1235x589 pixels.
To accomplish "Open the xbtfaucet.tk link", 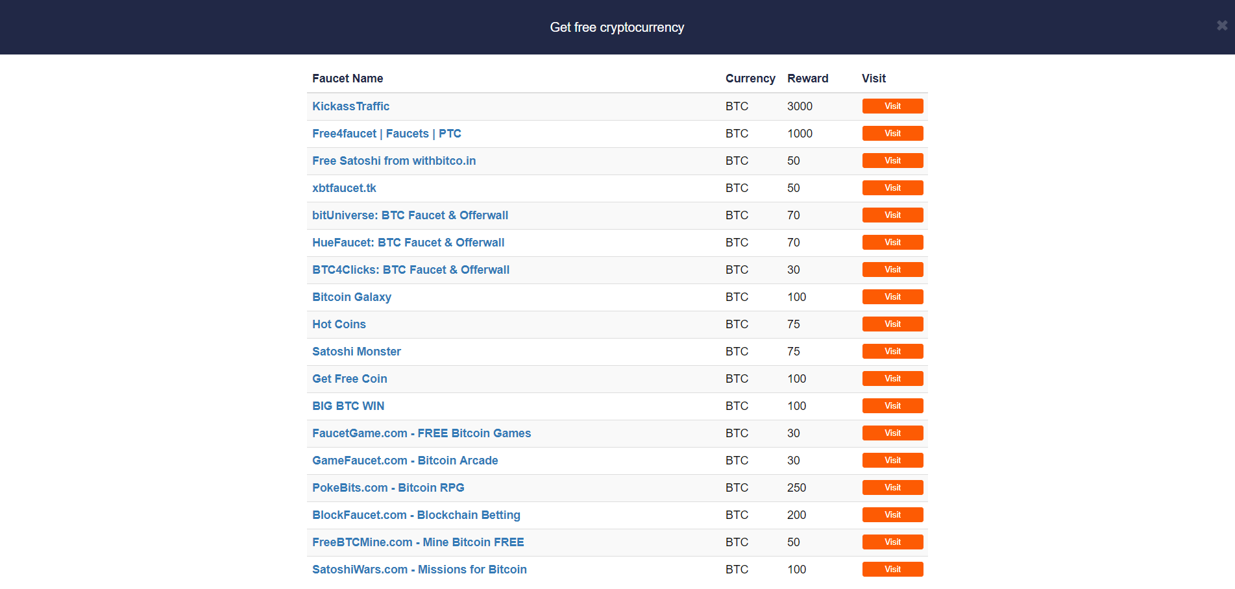I will (344, 188).
